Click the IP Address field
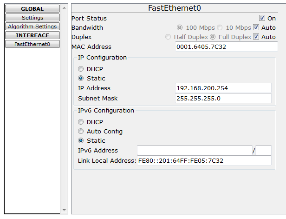The width and height of the screenshot is (286, 219). pyautogui.click(x=223, y=88)
